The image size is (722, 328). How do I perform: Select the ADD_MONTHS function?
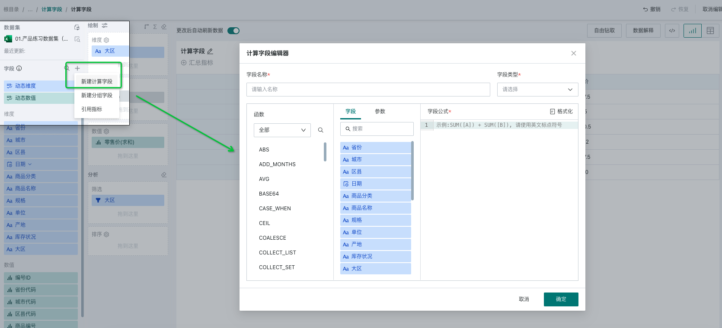click(x=277, y=164)
